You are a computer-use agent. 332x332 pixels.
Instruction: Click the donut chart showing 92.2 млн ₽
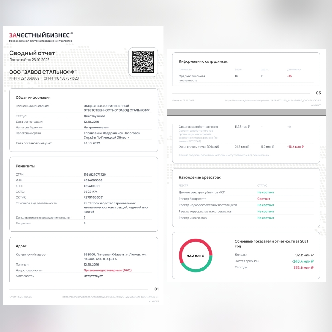coord(196,255)
